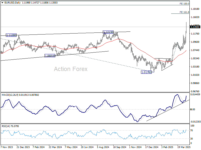
Task: Click the Action Forex watermark
Action: tap(71, 69)
